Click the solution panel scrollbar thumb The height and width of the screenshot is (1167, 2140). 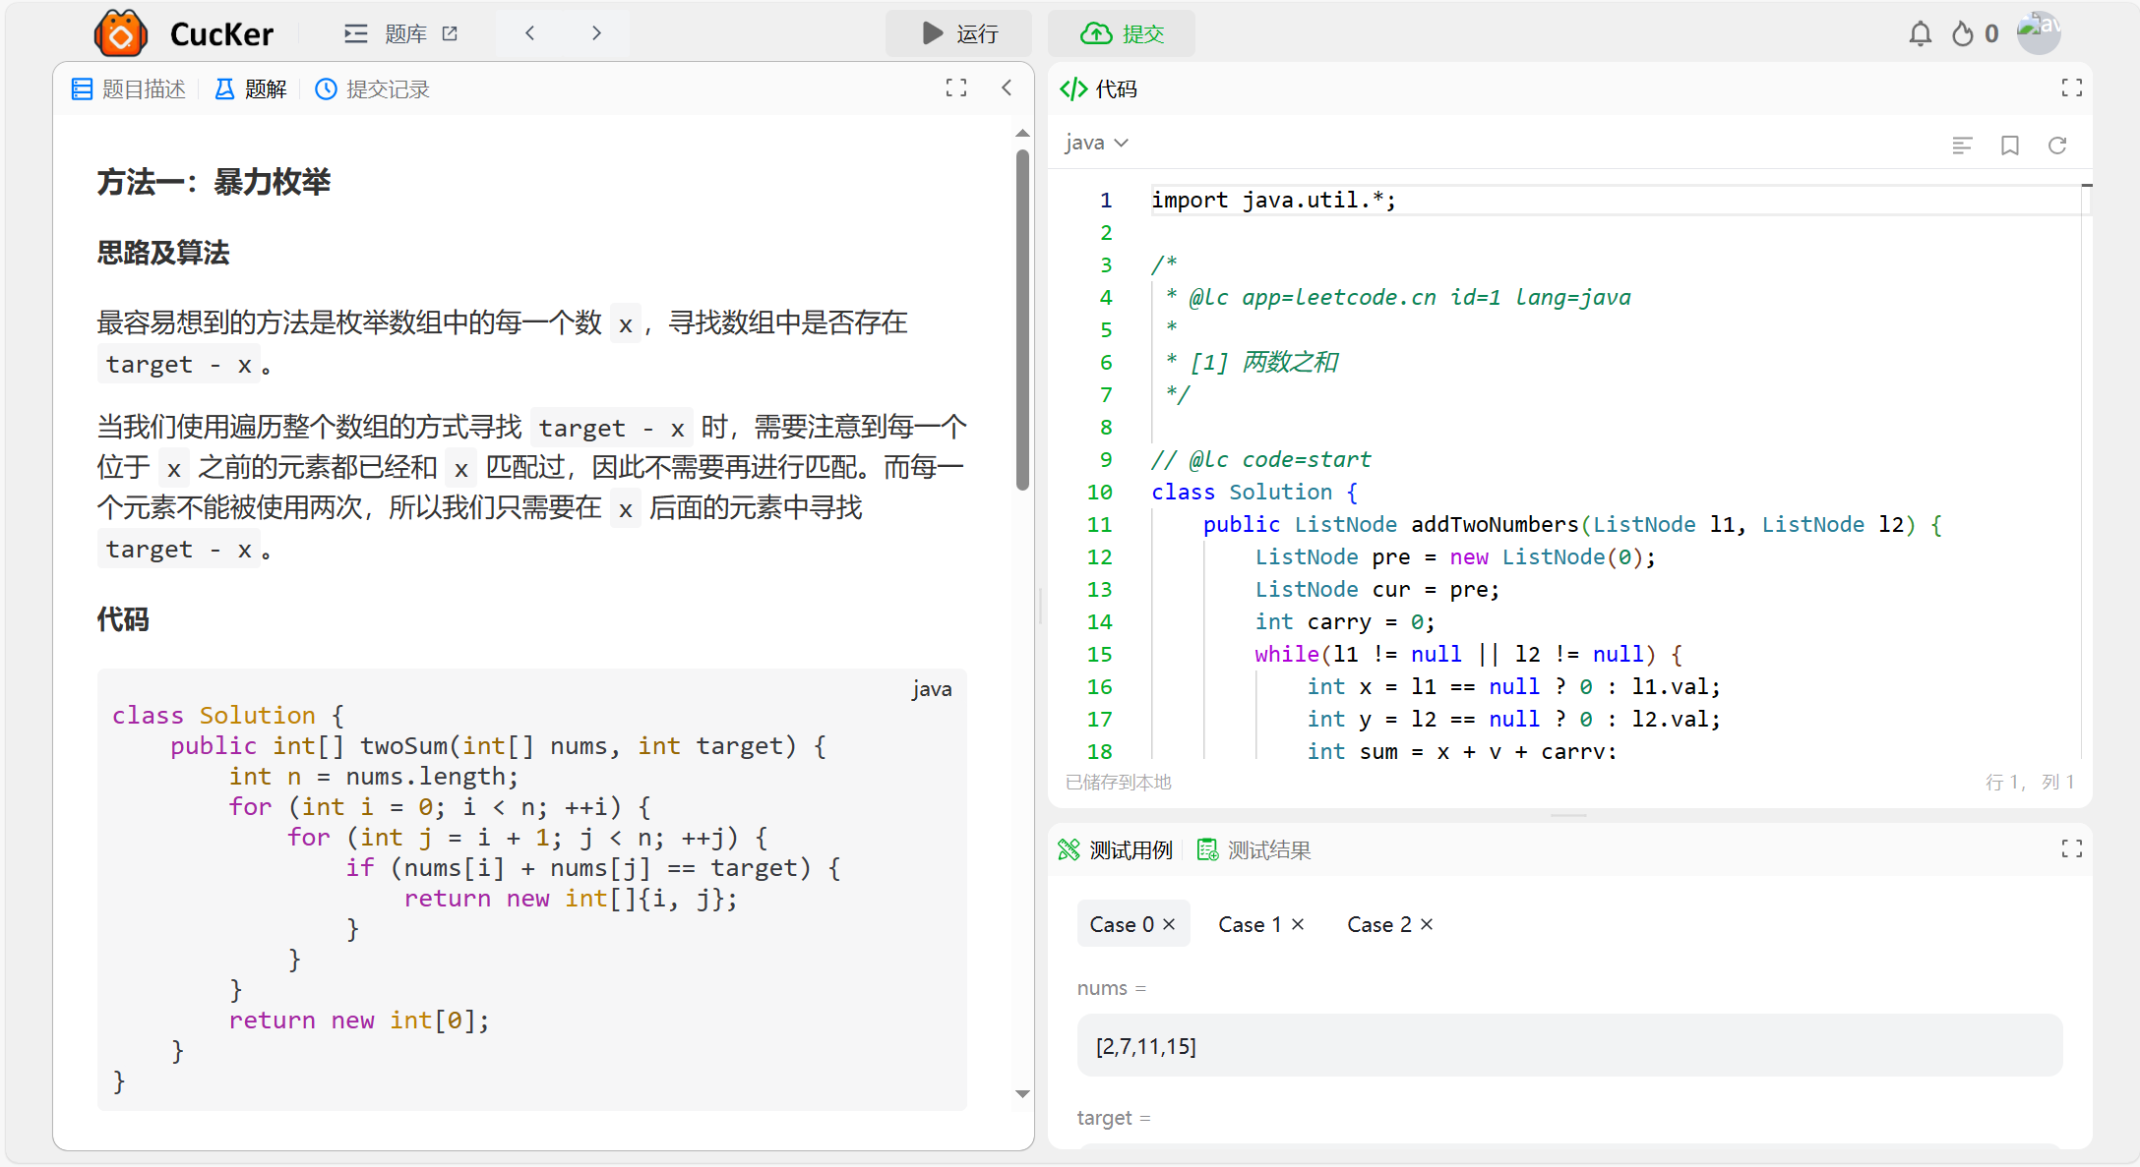pos(1022,320)
